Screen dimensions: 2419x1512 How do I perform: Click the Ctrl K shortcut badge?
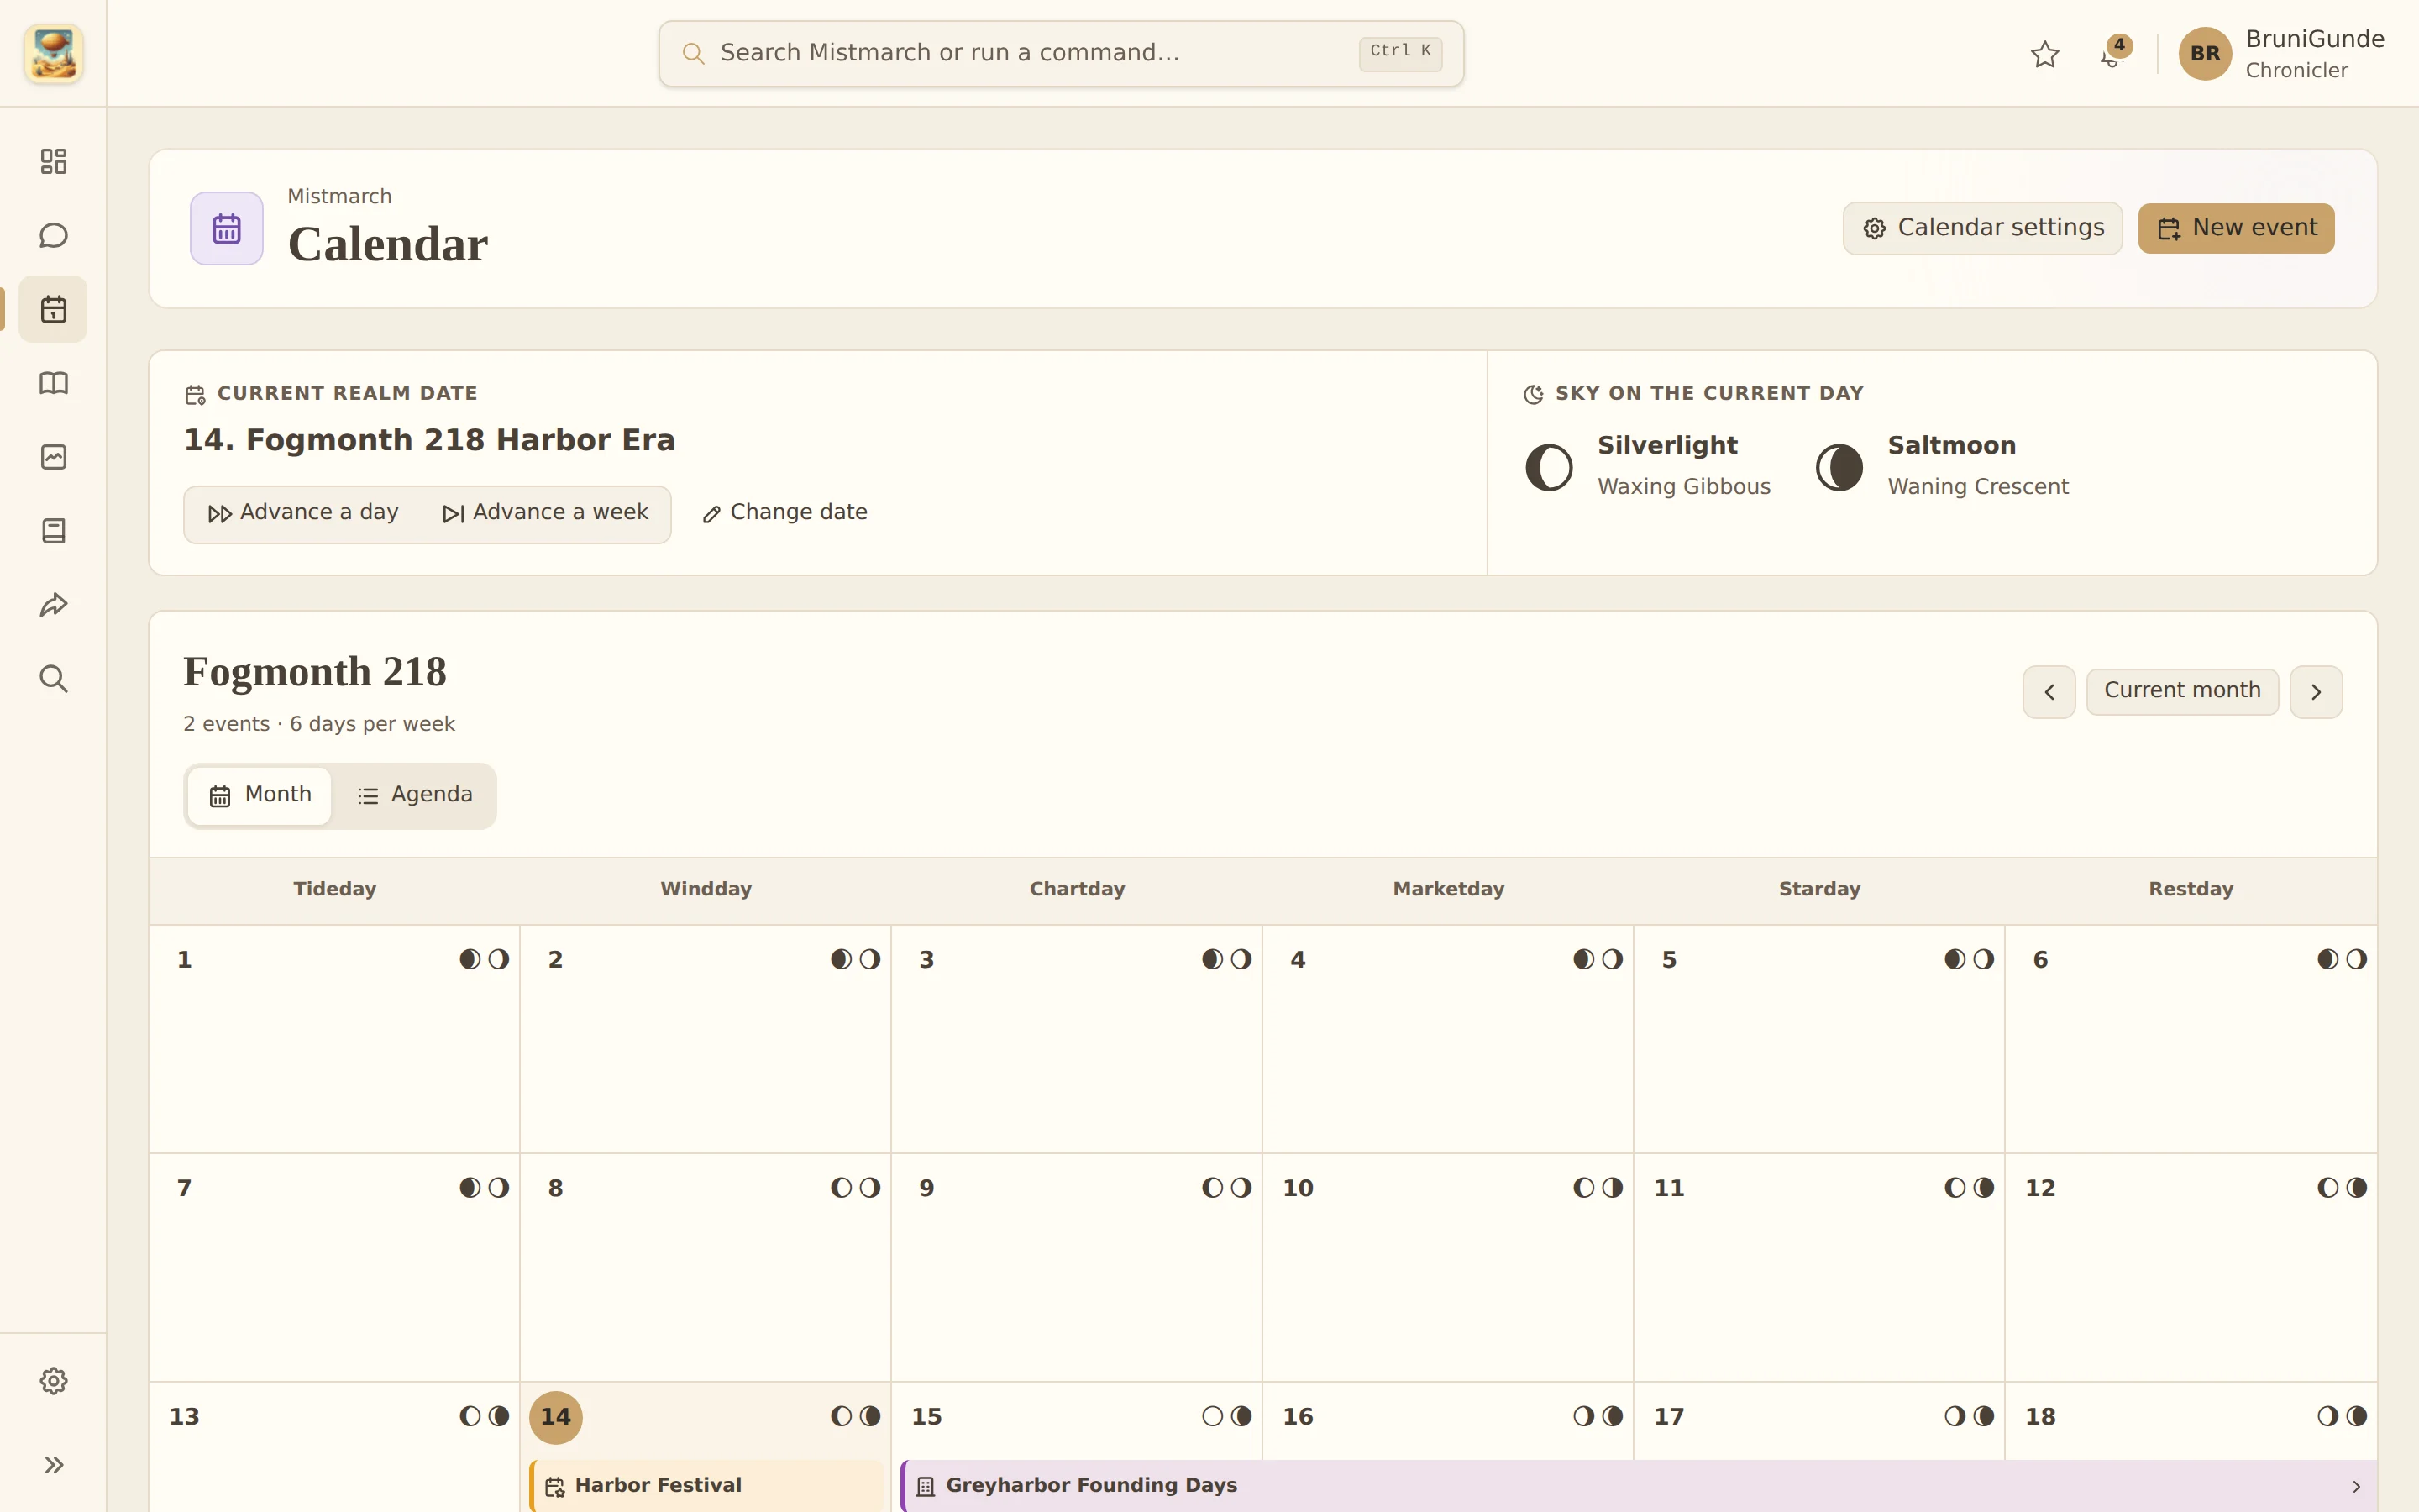click(1400, 53)
